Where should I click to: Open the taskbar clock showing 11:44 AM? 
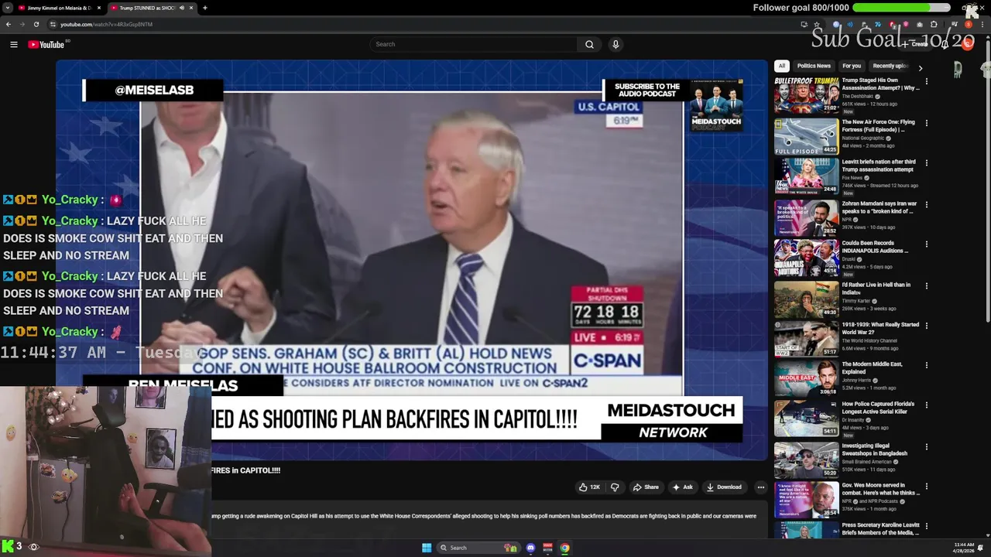tap(964, 547)
